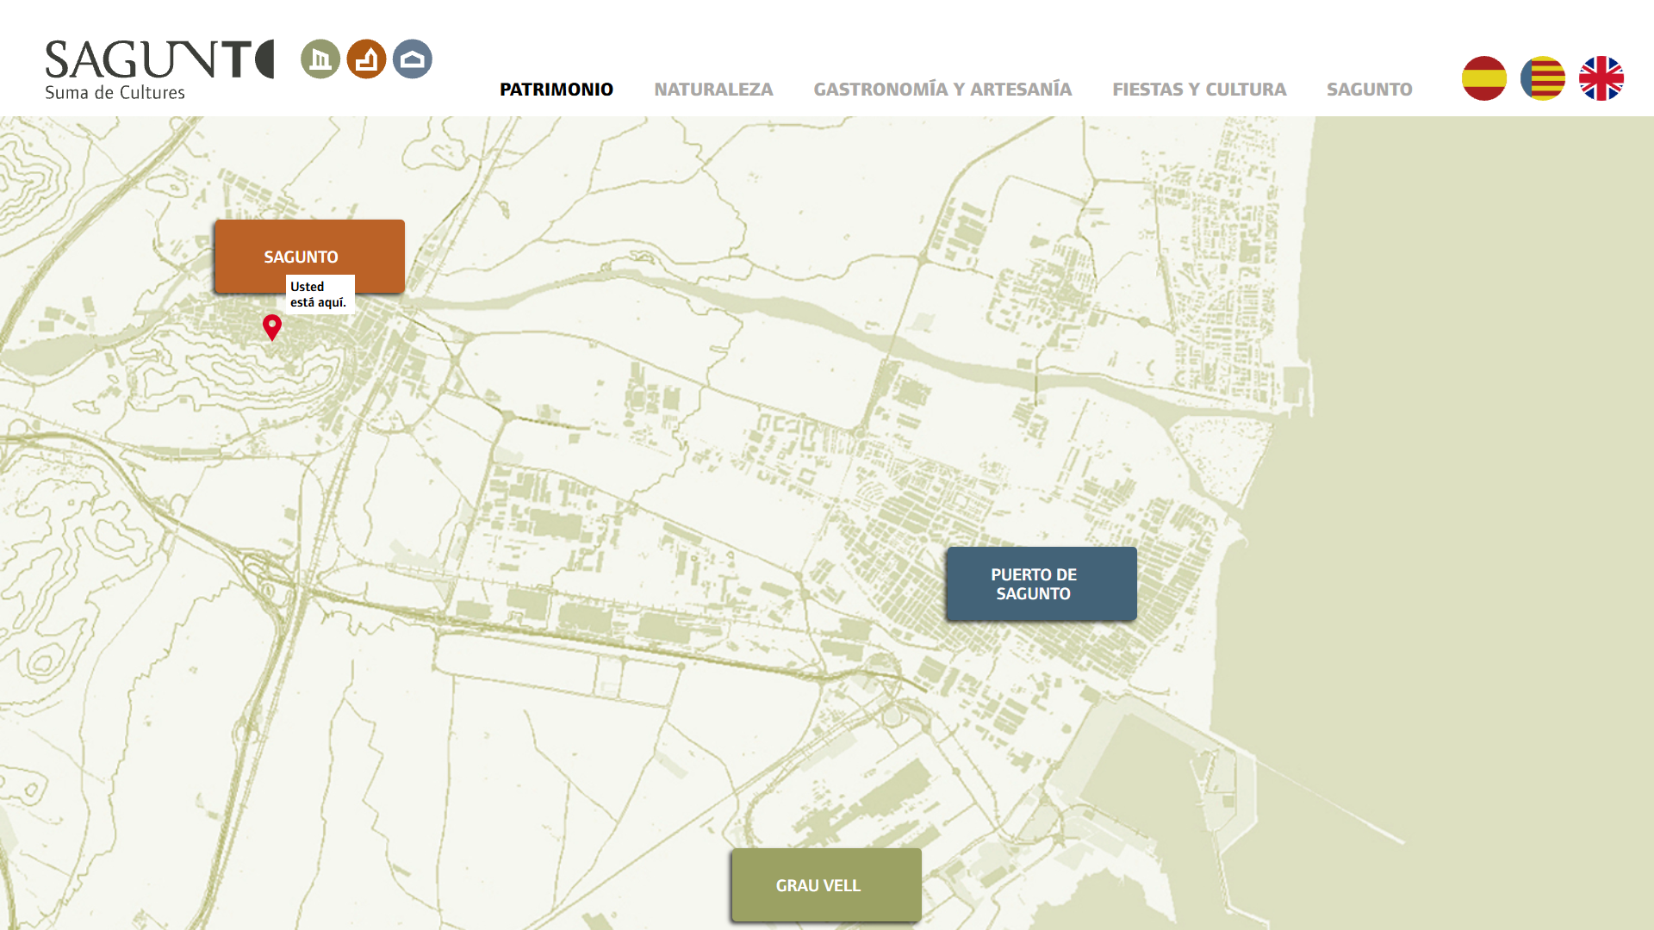This screenshot has width=1654, height=930.
Task: Switch language to Valencian flag
Action: click(x=1543, y=78)
